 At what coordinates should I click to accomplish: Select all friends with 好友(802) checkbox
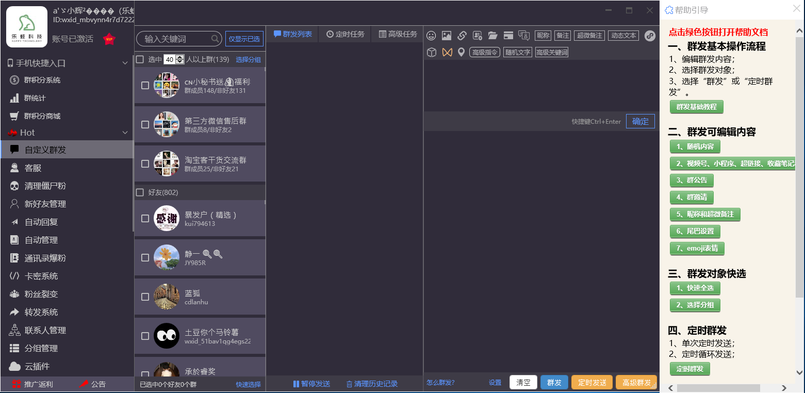click(x=140, y=192)
